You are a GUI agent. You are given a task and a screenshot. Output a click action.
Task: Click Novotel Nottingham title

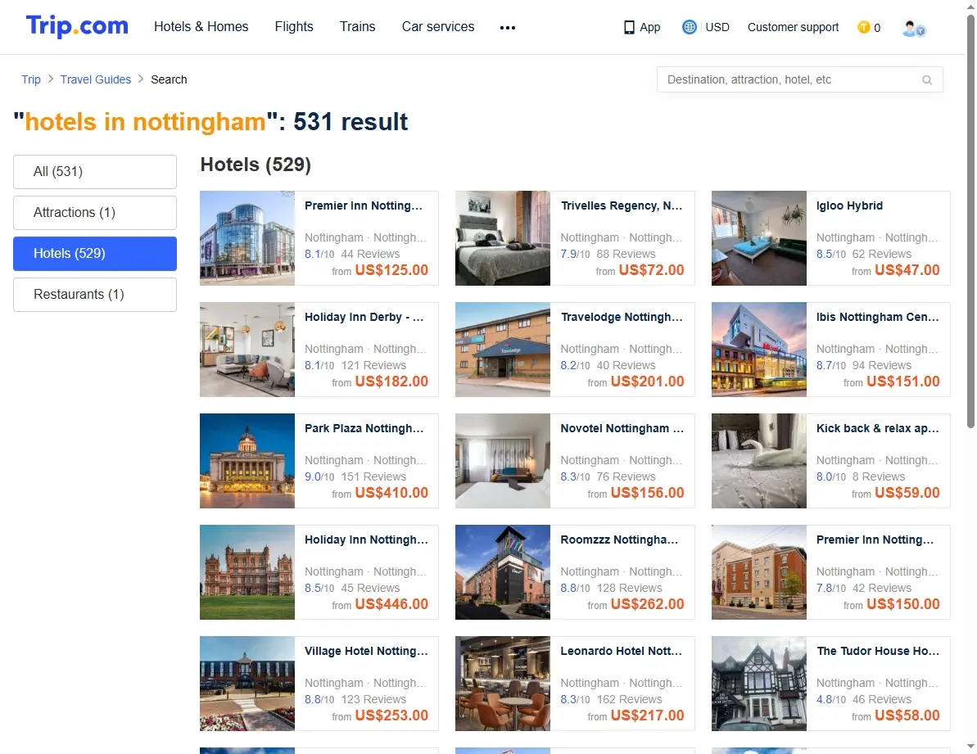(622, 429)
